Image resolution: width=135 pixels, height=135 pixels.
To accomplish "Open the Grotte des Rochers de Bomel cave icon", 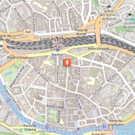I will pyautogui.click(x=109, y=6).
